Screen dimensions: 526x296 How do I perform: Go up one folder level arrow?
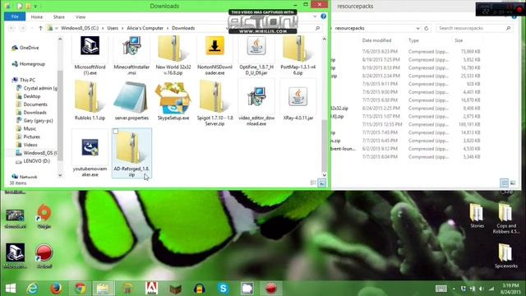point(40,28)
